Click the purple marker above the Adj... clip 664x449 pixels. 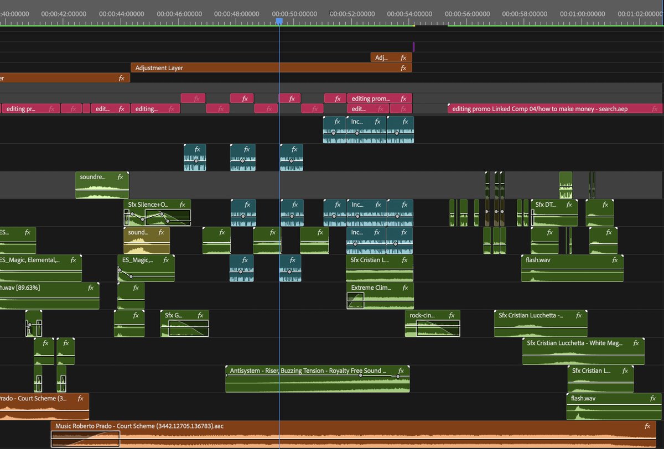coord(413,47)
